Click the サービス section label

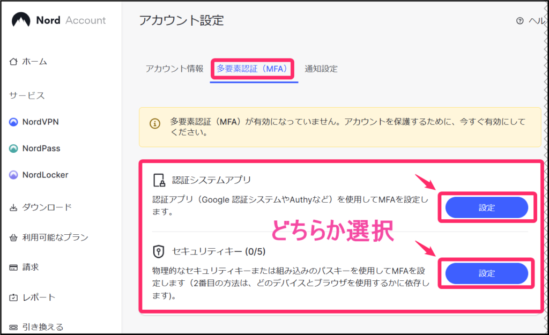(27, 95)
